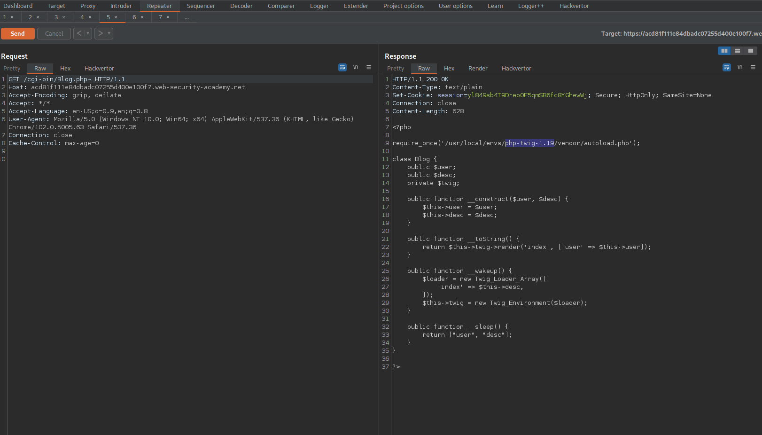Close Repeater tab 4
Screen dimensions: 762x435
click(90, 17)
